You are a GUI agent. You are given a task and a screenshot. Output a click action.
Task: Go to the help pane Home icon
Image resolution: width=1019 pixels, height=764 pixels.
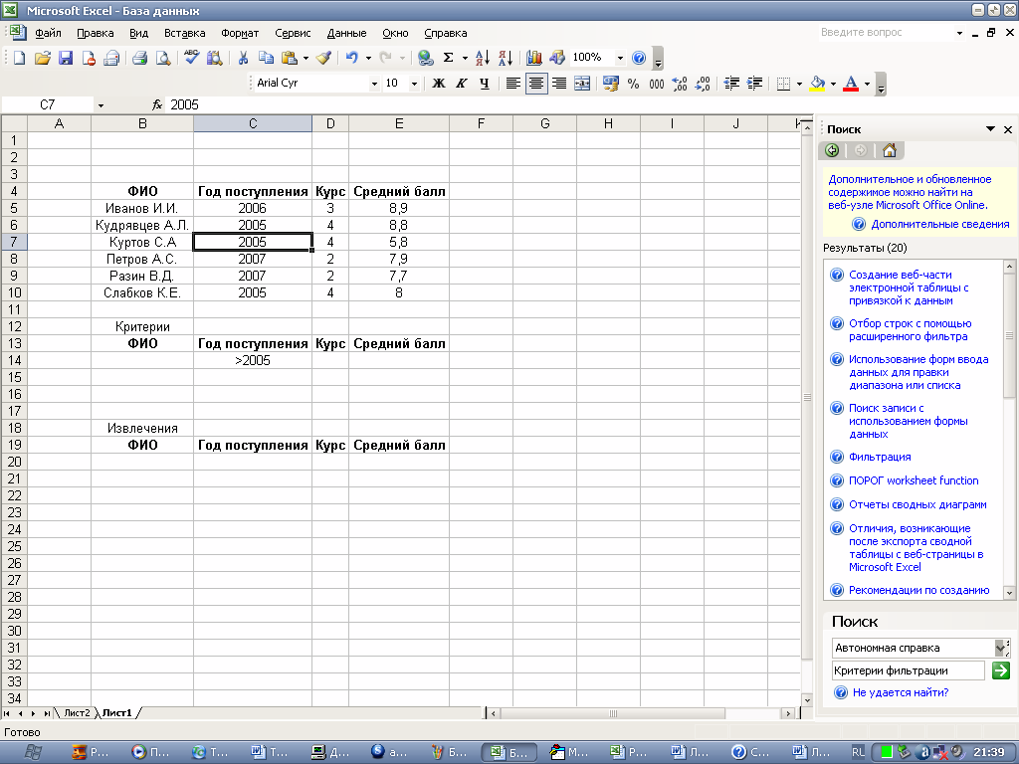[x=889, y=150]
